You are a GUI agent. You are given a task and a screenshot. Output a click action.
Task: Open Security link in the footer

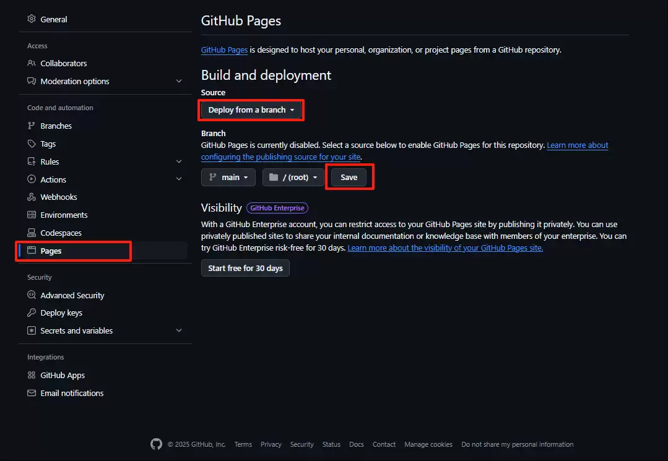tap(301, 444)
